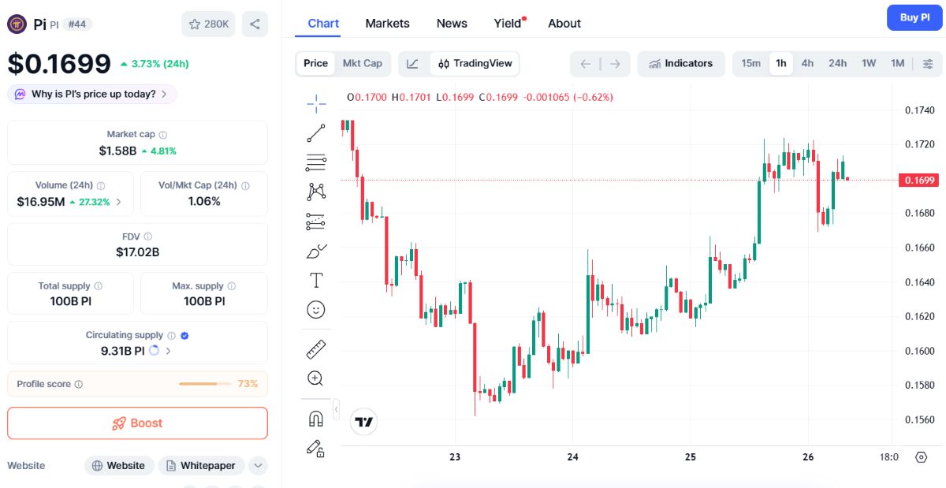Select the Text annotation tool

tap(316, 280)
